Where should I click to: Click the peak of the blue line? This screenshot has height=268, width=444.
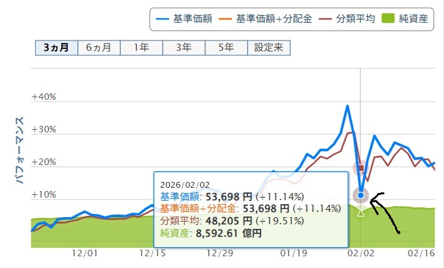click(x=347, y=106)
